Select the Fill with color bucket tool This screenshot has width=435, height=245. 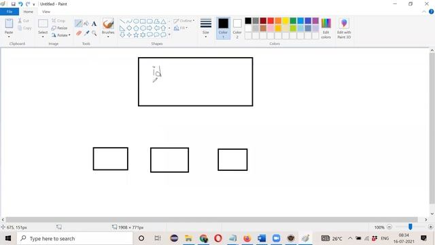click(86, 24)
